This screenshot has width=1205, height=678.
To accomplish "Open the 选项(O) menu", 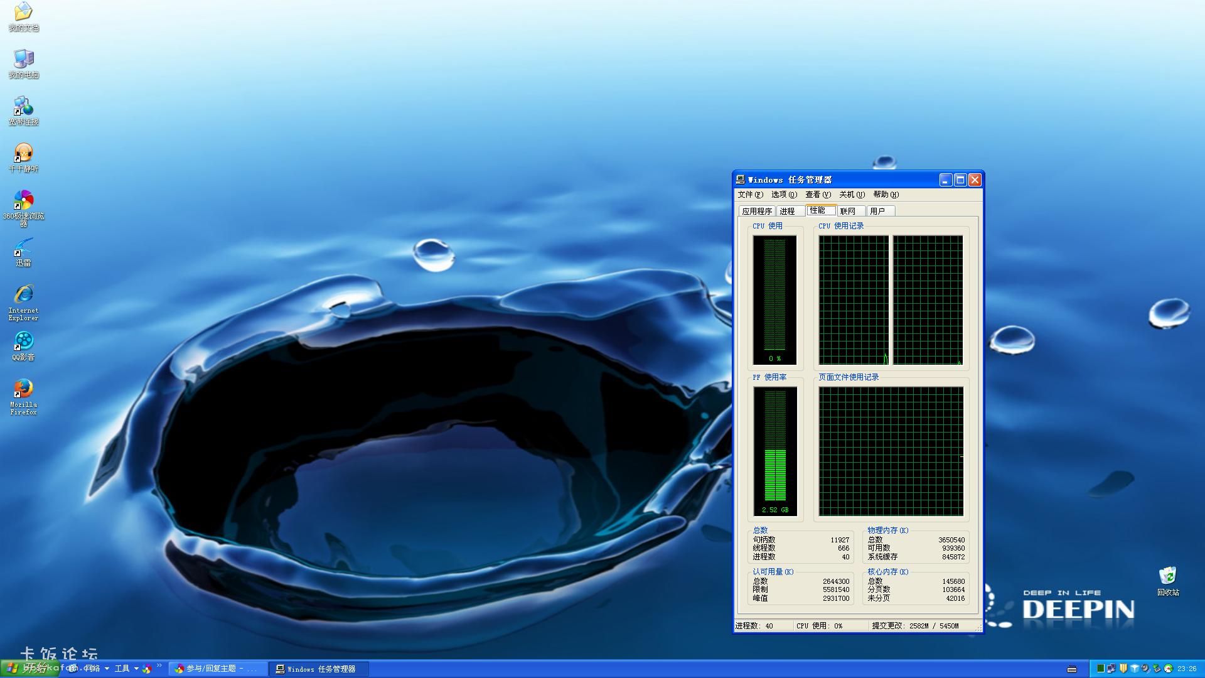I will coord(784,195).
